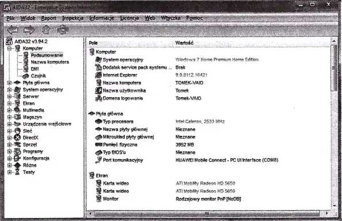Click the vertical scrollbar thumb
This screenshot has width=342, height=221.
tap(334, 68)
